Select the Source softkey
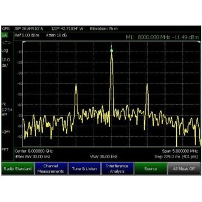 (x=150, y=168)
